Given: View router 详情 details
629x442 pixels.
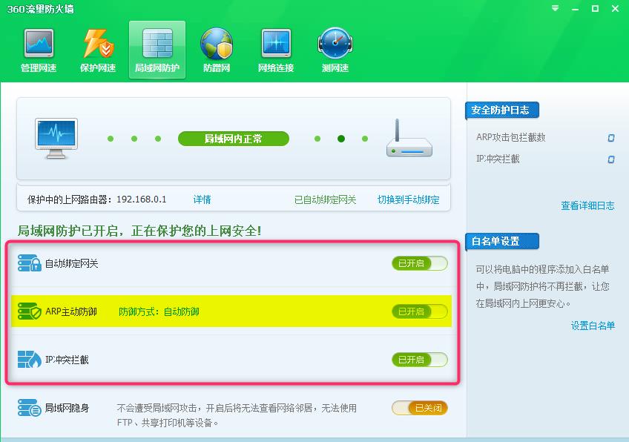Looking at the screenshot, I should [x=201, y=199].
